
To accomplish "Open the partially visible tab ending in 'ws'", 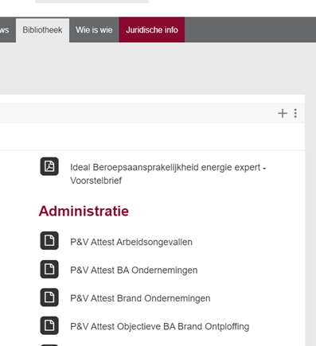I will click(x=7, y=30).
